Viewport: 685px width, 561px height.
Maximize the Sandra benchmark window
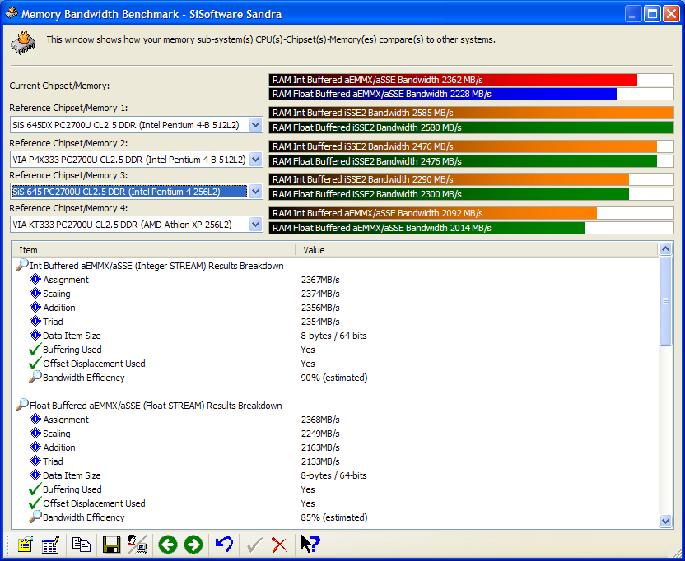[x=652, y=14]
